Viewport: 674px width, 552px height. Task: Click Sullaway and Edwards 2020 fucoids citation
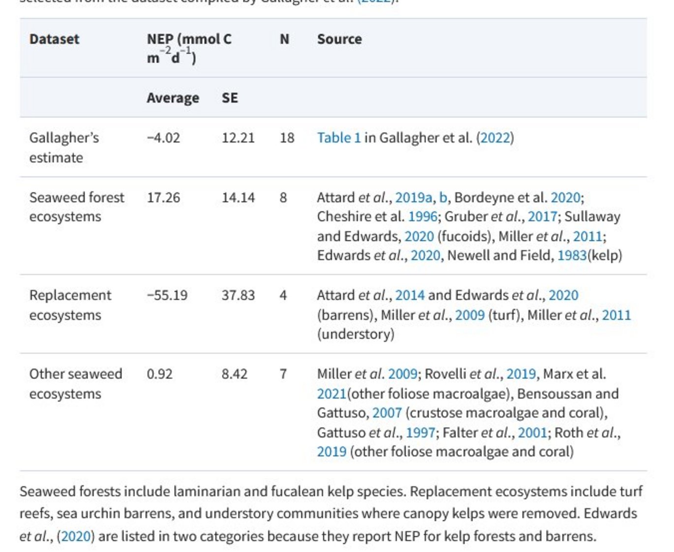click(419, 236)
